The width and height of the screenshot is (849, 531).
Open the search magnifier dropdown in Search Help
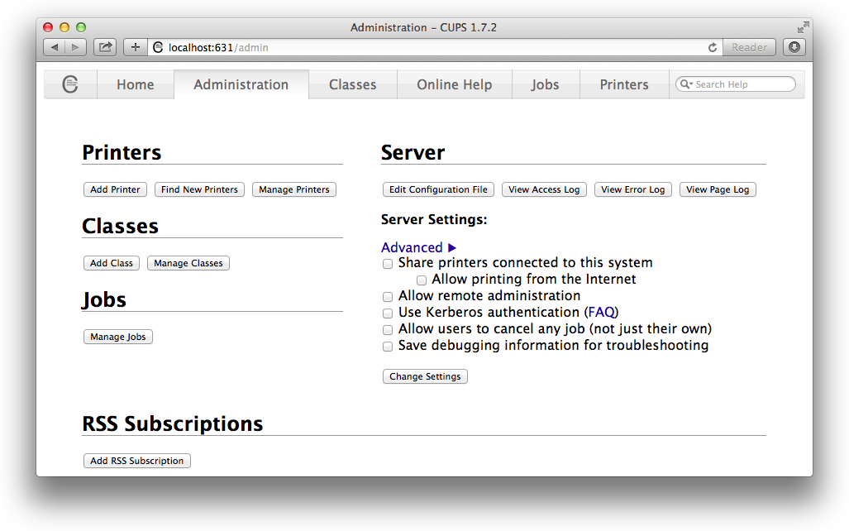click(686, 84)
